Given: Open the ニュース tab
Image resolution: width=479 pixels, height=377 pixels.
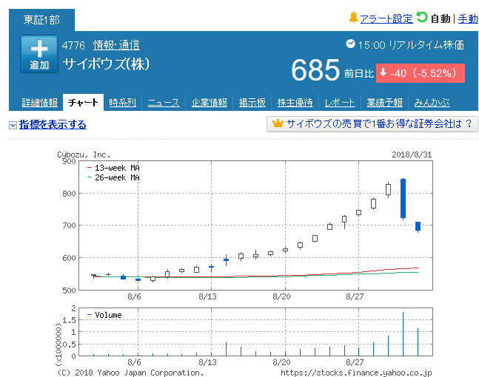Looking at the screenshot, I should 164,103.
